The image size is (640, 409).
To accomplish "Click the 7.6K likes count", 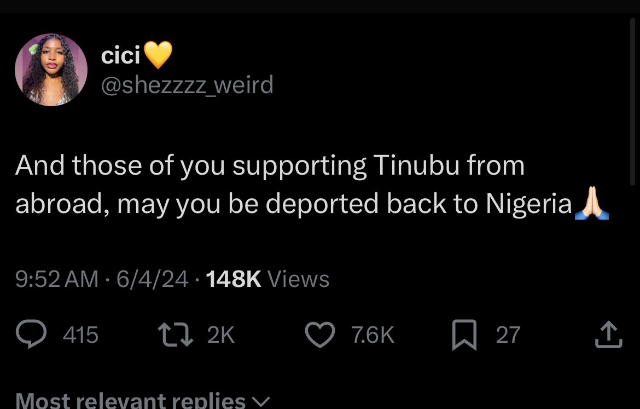I will [x=373, y=335].
